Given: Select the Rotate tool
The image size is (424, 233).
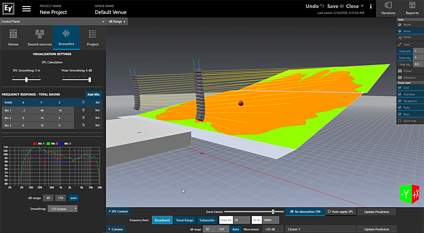Looking at the screenshot, I should [407, 38].
